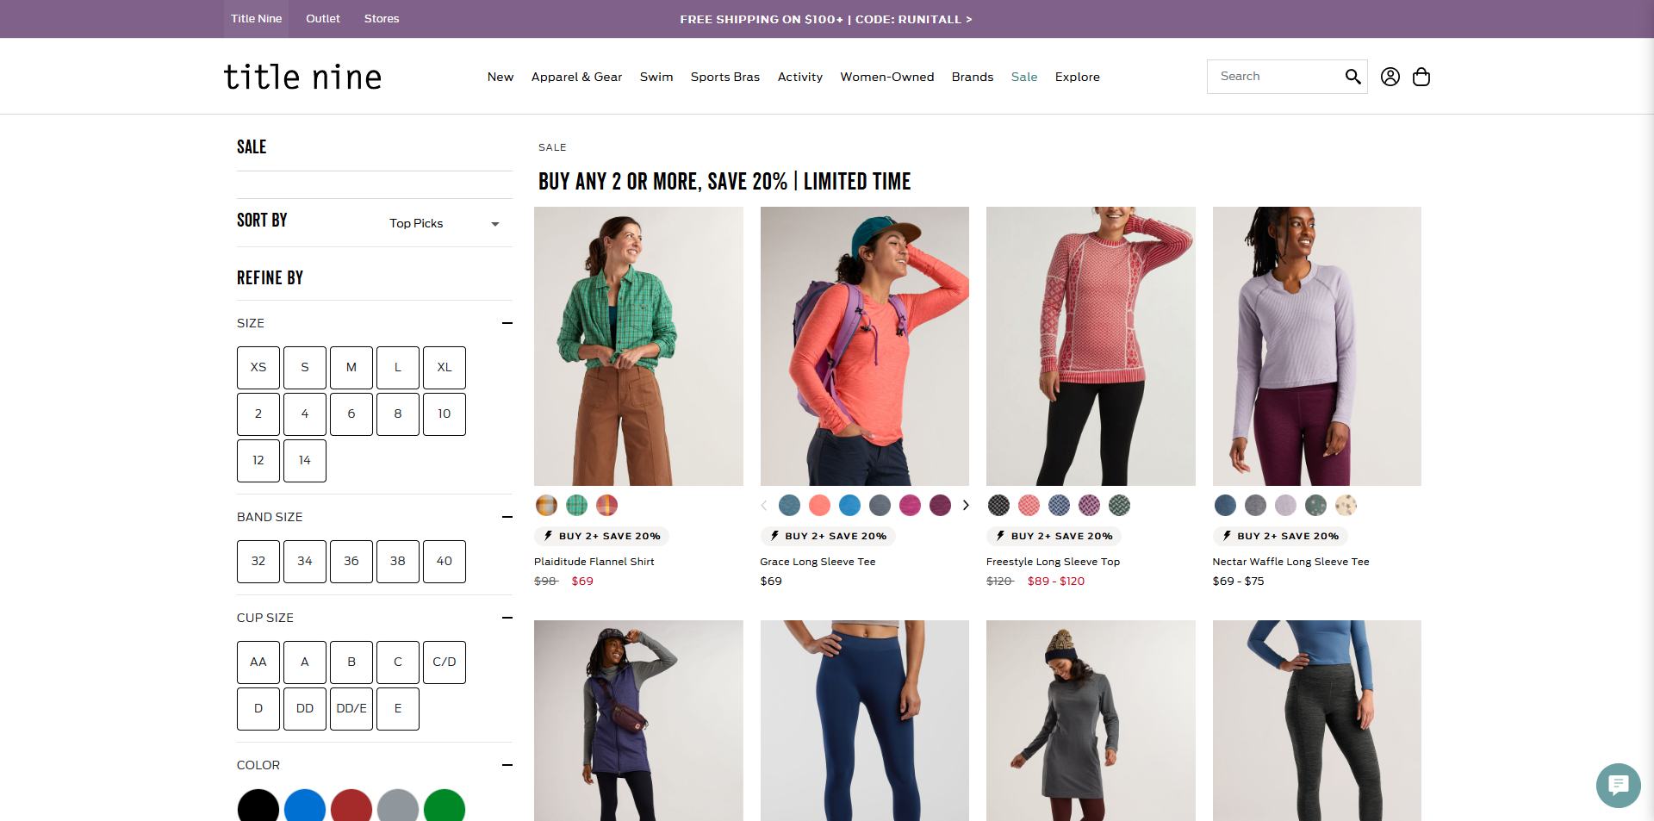1654x821 pixels.
Task: Open the Sort By Top Picks dropdown
Action: tap(444, 224)
